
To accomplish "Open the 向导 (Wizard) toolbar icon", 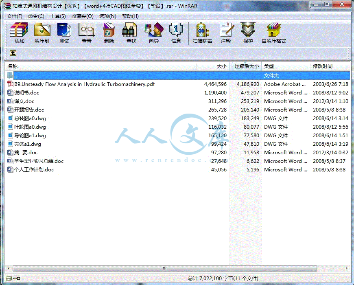I will click(154, 30).
